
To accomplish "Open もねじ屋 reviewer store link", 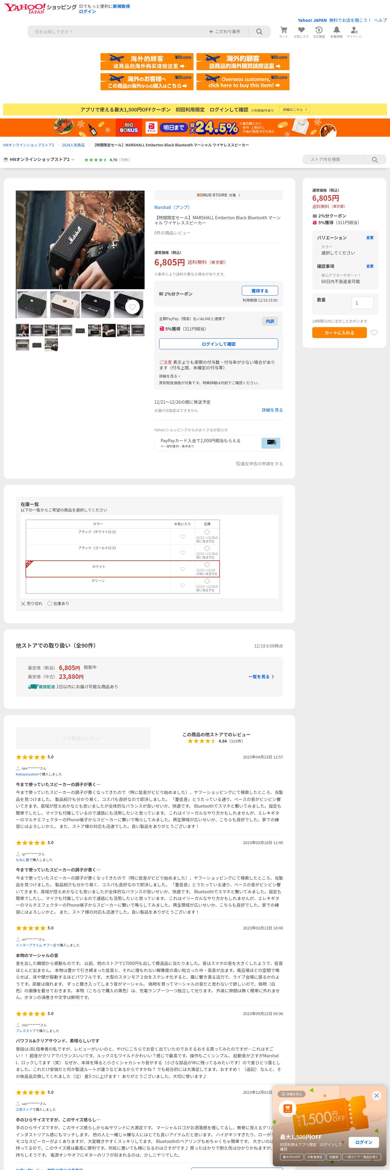I will [23, 860].
